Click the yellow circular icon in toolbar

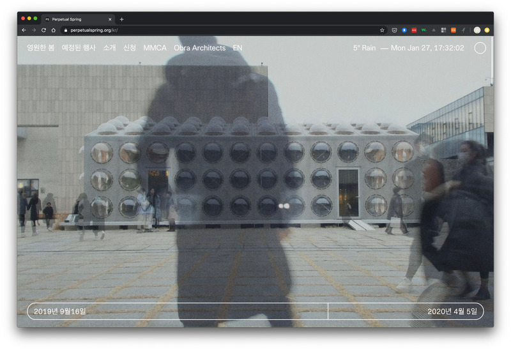coord(487,30)
